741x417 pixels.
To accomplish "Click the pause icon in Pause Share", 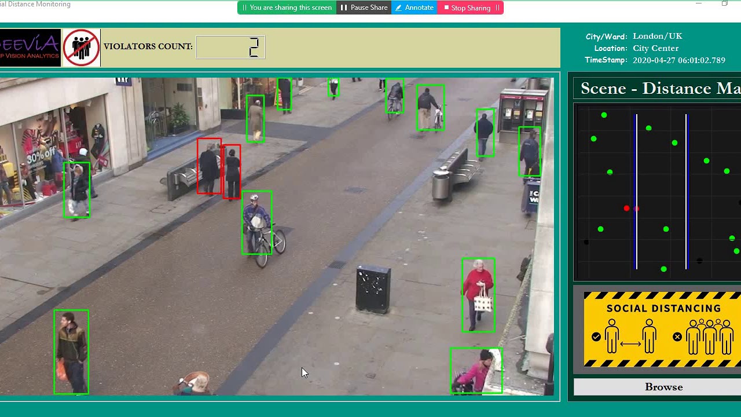I will pyautogui.click(x=344, y=8).
